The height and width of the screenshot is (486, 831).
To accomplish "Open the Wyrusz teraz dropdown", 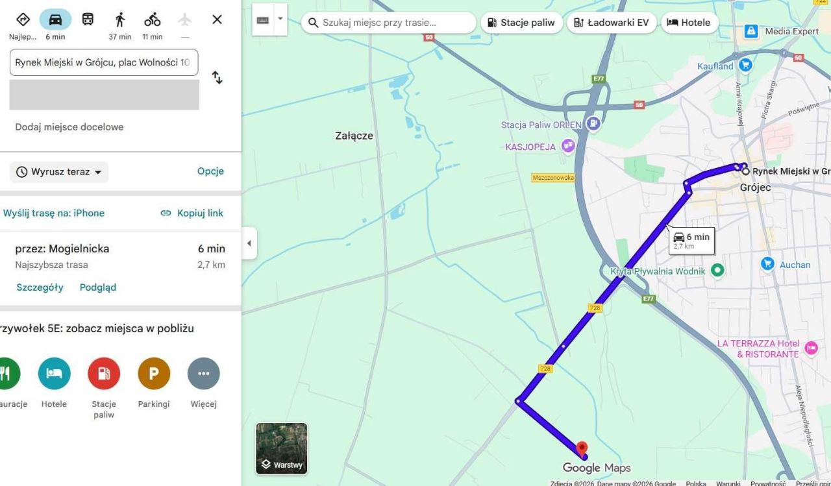I will click(58, 171).
